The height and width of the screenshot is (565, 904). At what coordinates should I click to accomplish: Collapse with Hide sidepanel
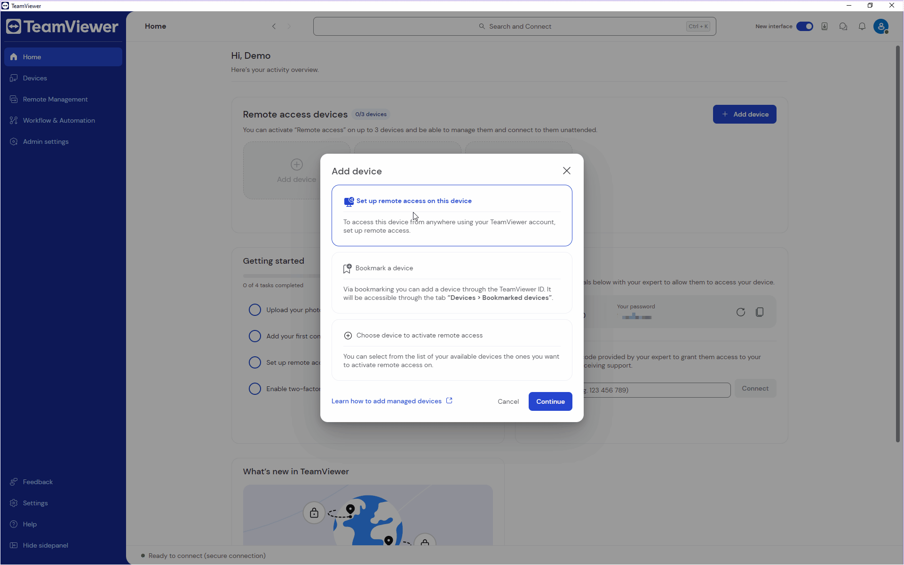[x=45, y=545]
